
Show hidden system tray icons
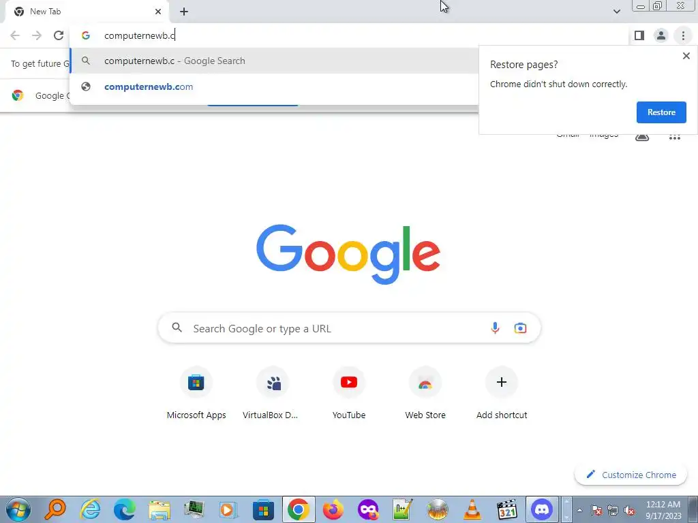pos(579,511)
